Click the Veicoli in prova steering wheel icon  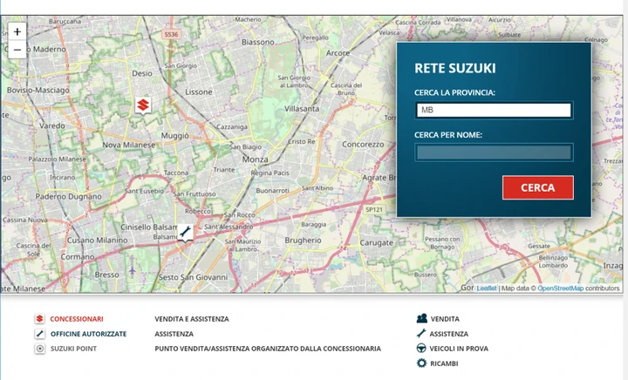click(421, 348)
